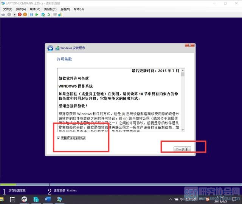Image resolution: width=242 pixels, height=204 pixels.
Task: Click the grayed Start VM toolbar icon
Action: pos(9,14)
